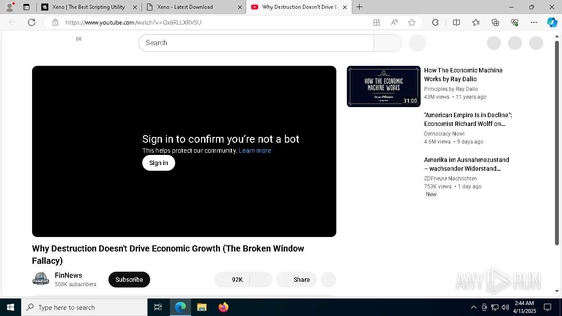
Task: Follow the Learn more link
Action: (255, 151)
